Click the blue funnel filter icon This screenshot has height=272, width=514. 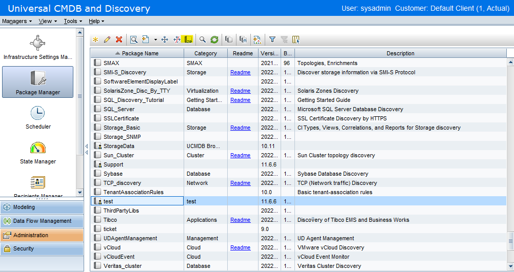pyautogui.click(x=272, y=39)
